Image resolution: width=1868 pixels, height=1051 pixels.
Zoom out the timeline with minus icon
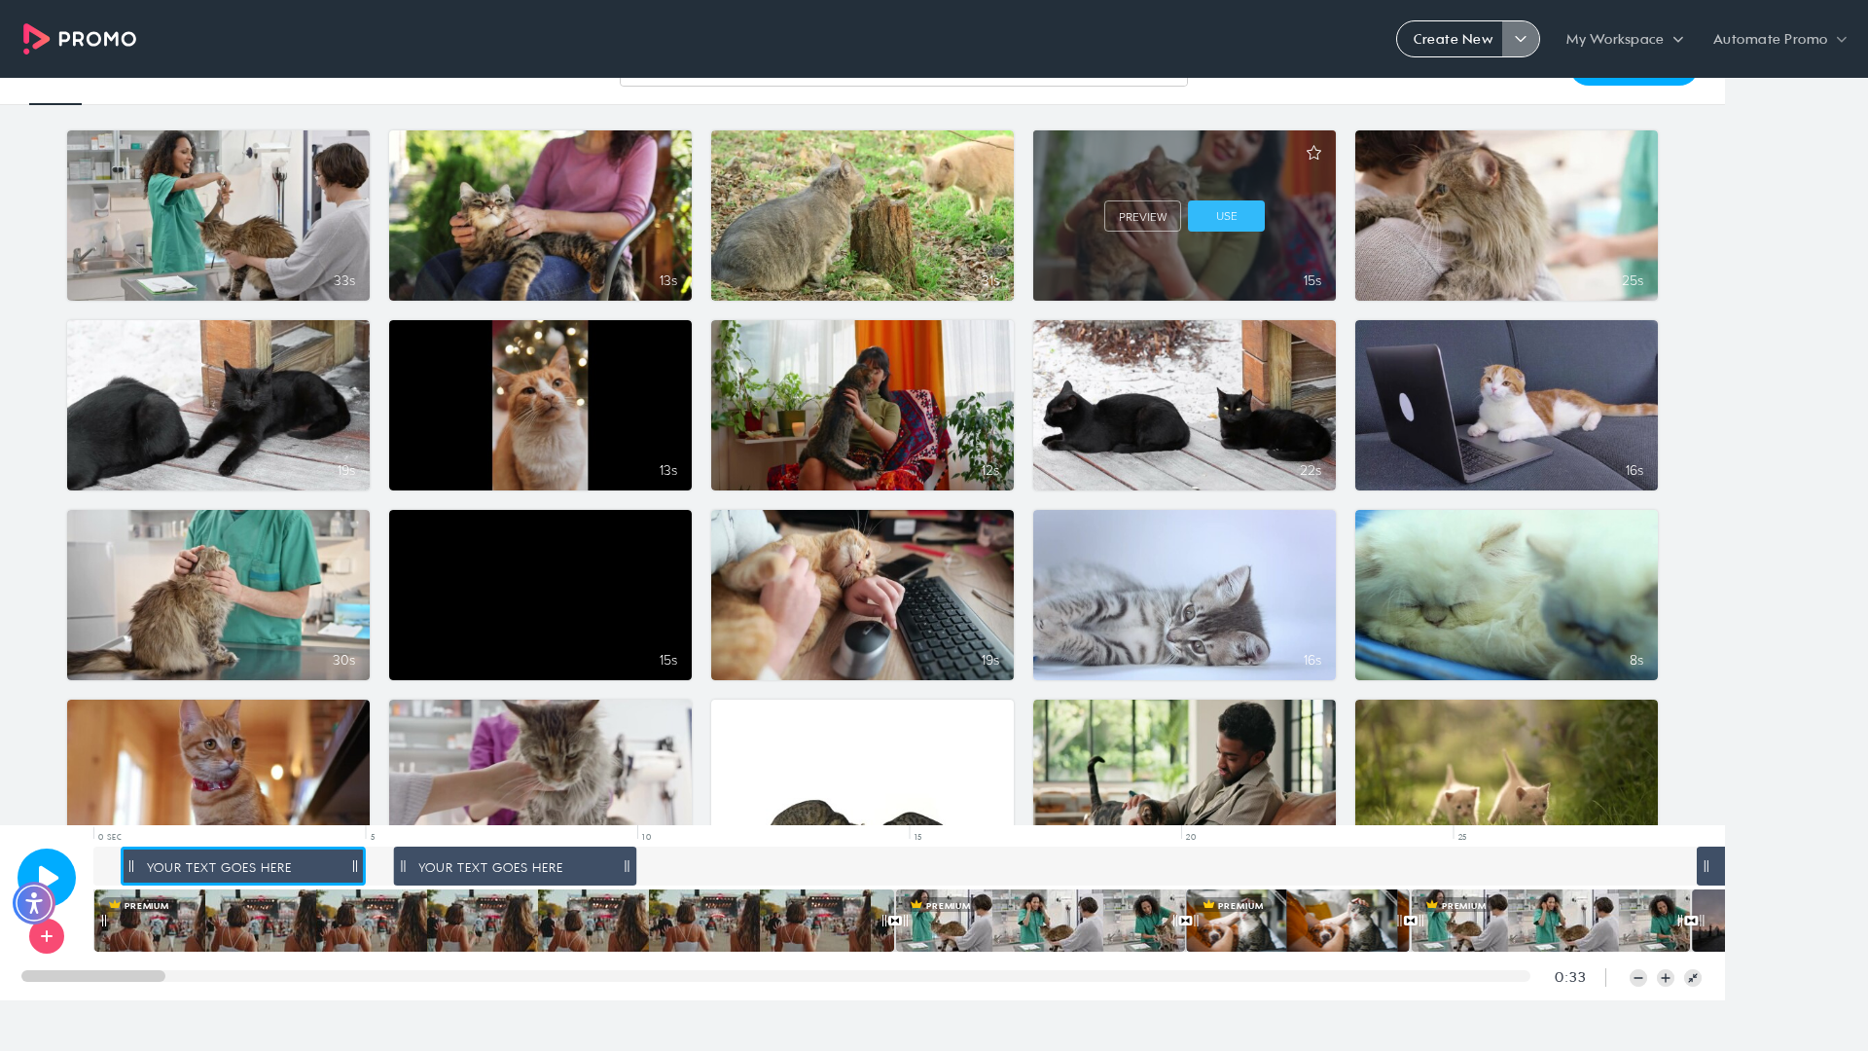pyautogui.click(x=1638, y=978)
